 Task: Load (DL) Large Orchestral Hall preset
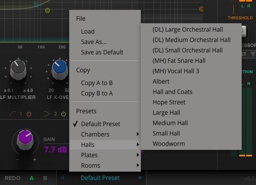click(x=191, y=30)
